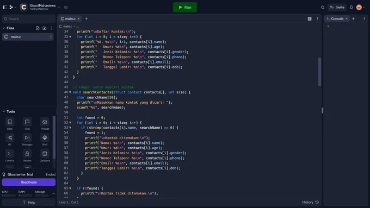Click the Line 1 : Col 1 indicator
Image resolution: width=370 pixels, height=208 pixels.
coord(69,202)
